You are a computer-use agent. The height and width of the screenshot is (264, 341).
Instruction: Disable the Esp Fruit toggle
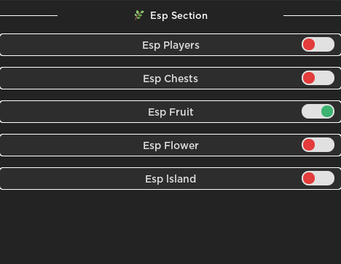click(x=318, y=111)
